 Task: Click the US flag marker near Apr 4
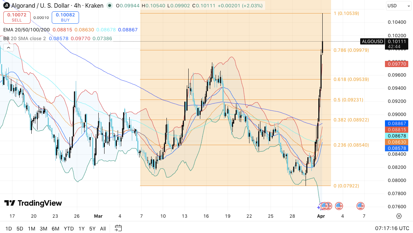click(339, 206)
